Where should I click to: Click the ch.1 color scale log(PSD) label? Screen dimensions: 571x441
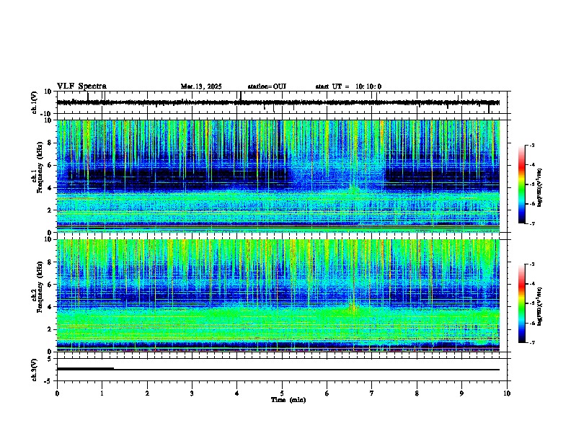click(x=540, y=188)
